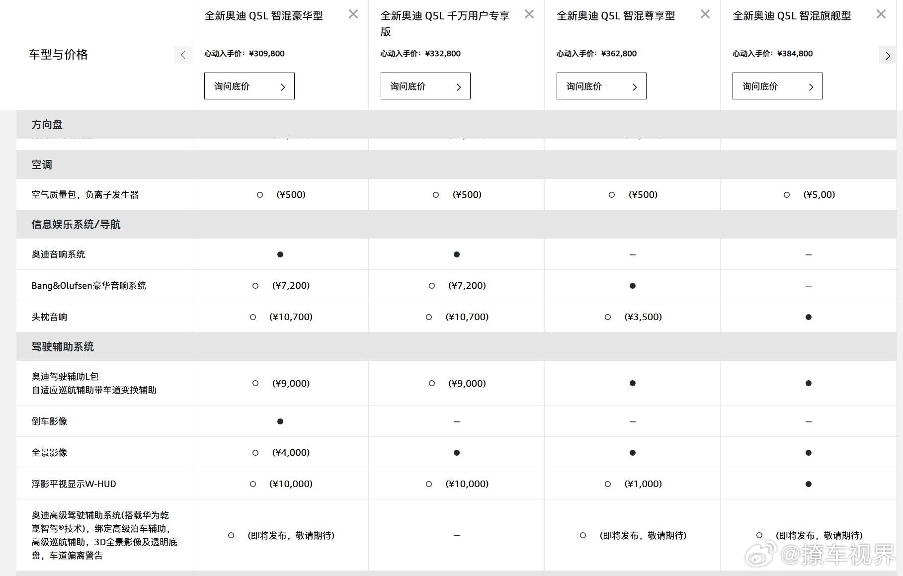
Task: Click the (¥1,000) W-HUD option price
Action: pyautogui.click(x=643, y=484)
